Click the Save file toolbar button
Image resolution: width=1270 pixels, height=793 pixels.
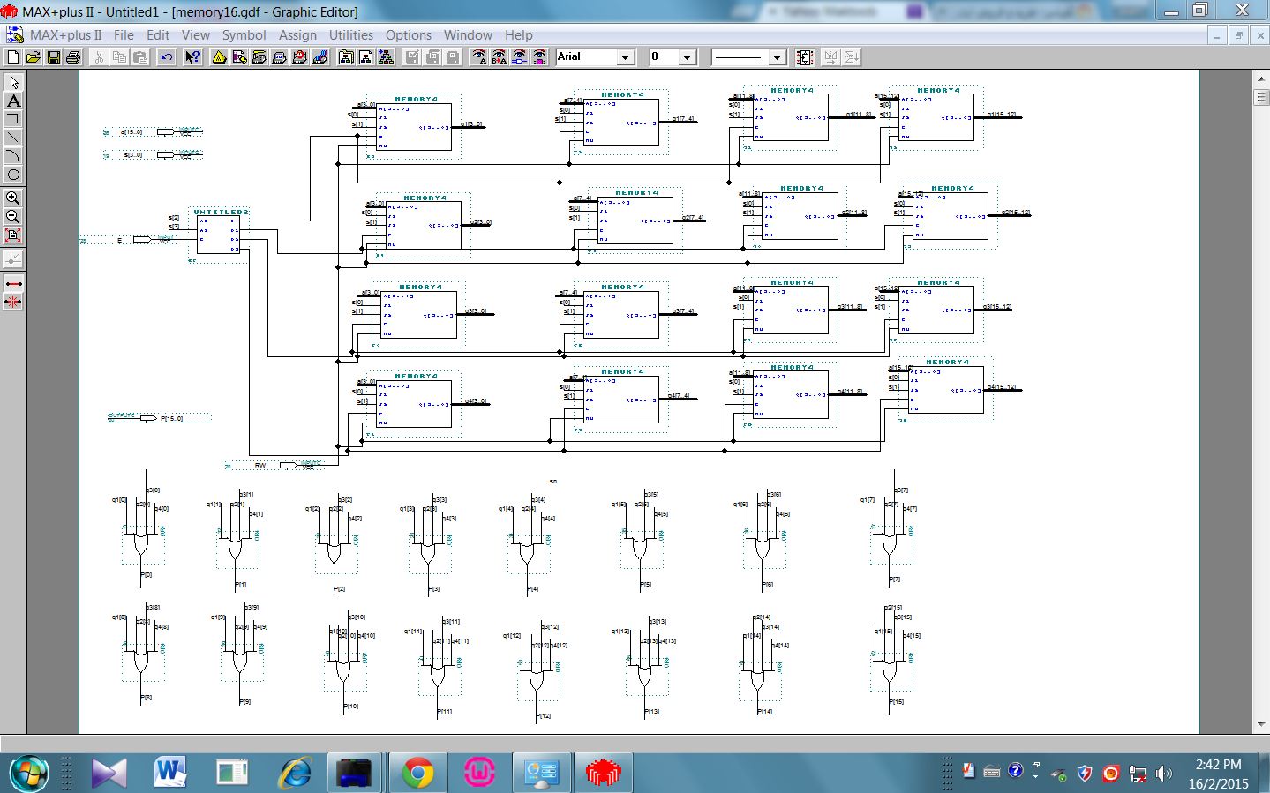click(54, 57)
